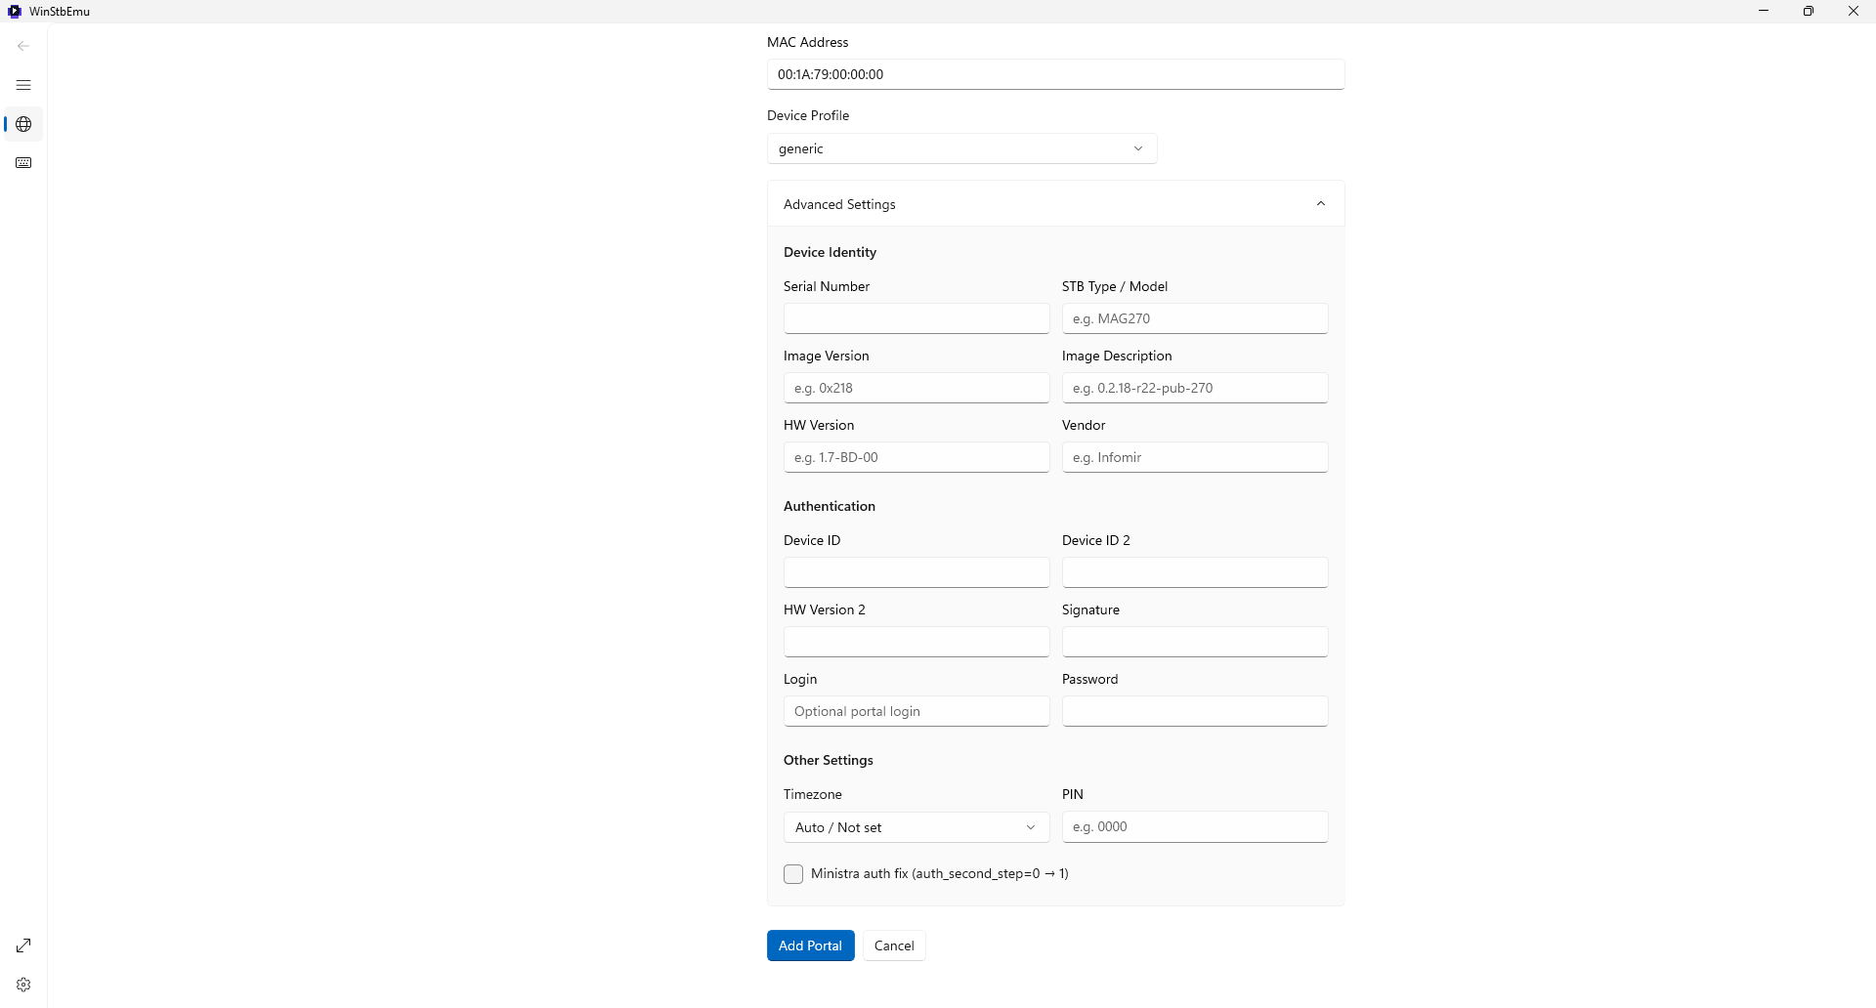Screen dimensions: 1876x1008
Task: Enable the Ministra auth fix checkbox
Action: (793, 874)
